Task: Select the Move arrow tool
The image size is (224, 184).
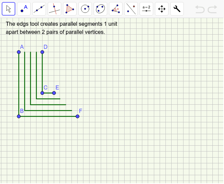Action: pos(9,9)
